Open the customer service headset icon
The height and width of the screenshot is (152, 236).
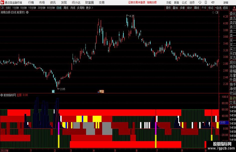(200, 2)
